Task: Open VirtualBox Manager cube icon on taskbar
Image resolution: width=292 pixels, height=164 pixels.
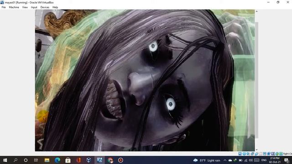Action: tap(89, 160)
